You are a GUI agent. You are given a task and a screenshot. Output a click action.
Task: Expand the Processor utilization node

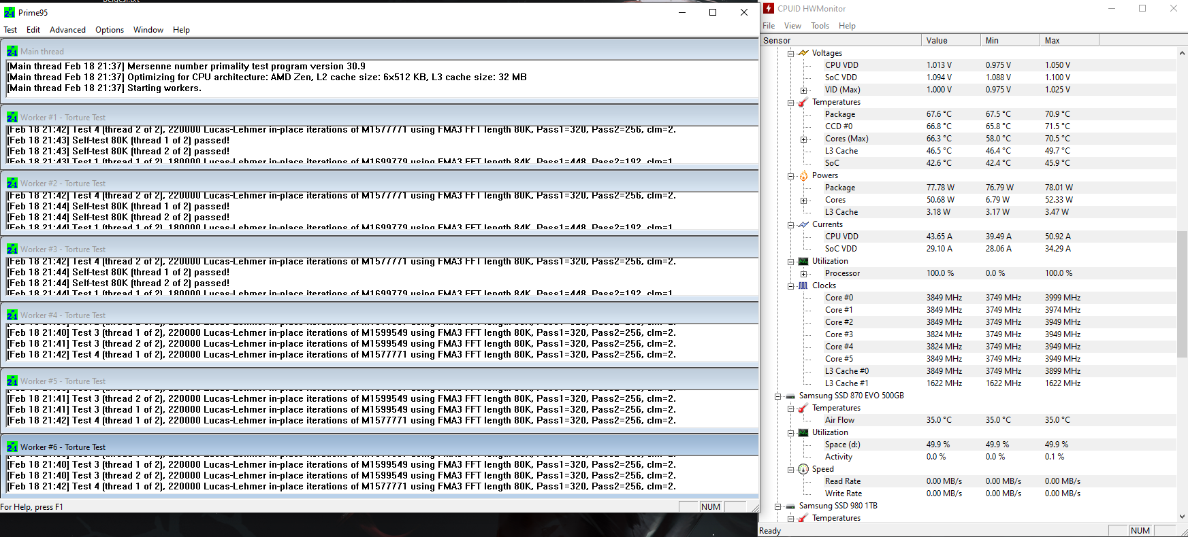click(x=803, y=273)
